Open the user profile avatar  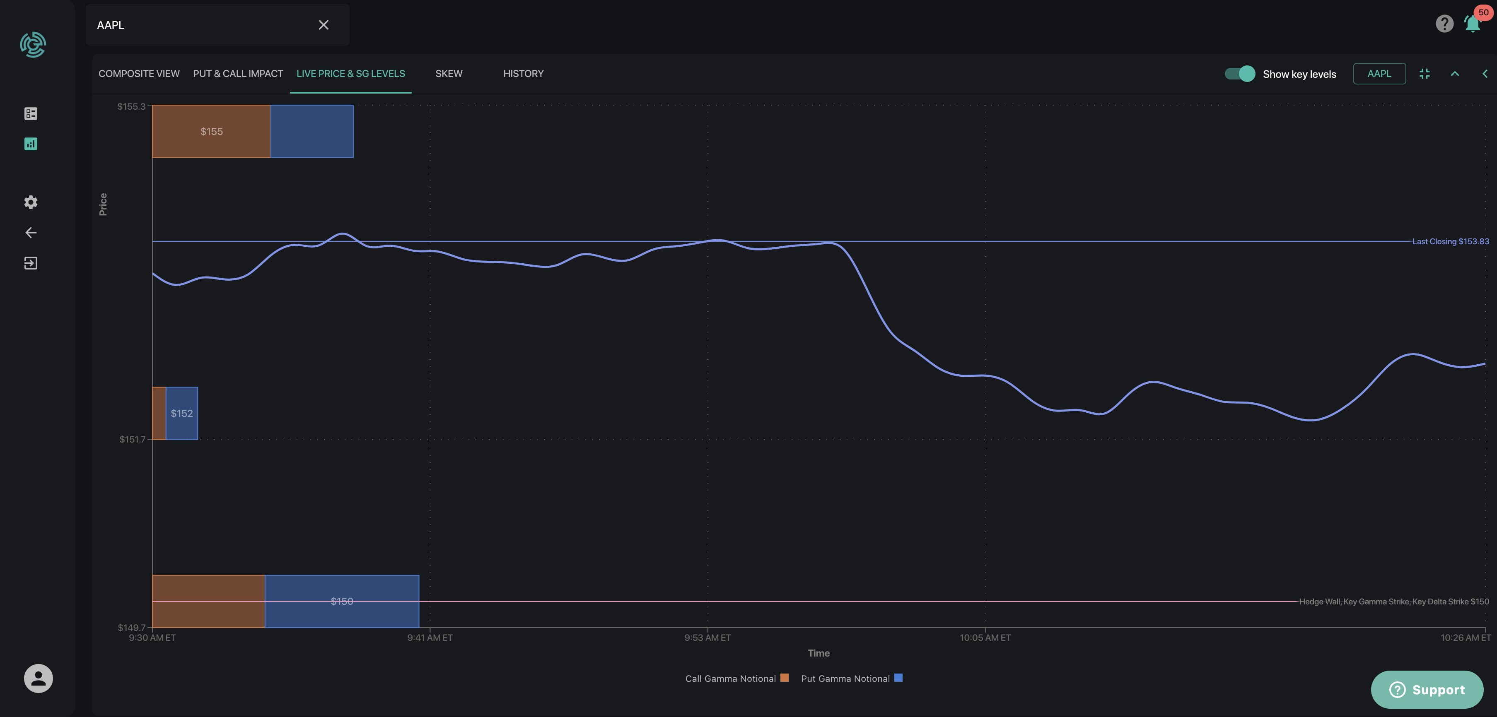click(39, 678)
